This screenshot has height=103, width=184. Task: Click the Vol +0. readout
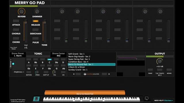pyautogui.click(x=26, y=46)
